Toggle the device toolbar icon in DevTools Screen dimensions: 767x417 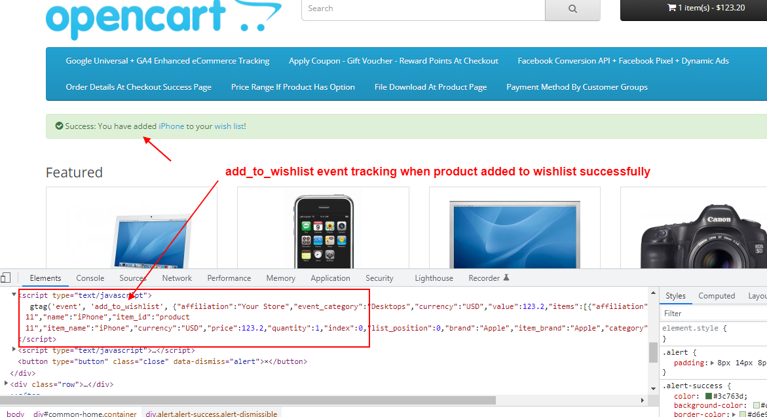5,278
